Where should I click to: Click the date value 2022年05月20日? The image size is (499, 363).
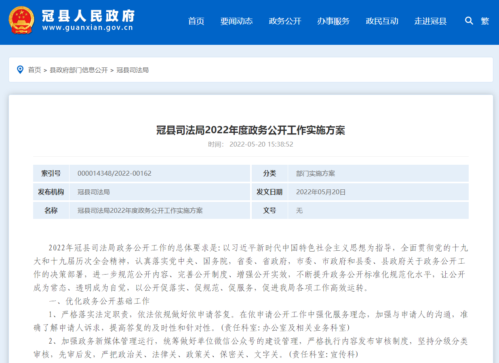(321, 192)
